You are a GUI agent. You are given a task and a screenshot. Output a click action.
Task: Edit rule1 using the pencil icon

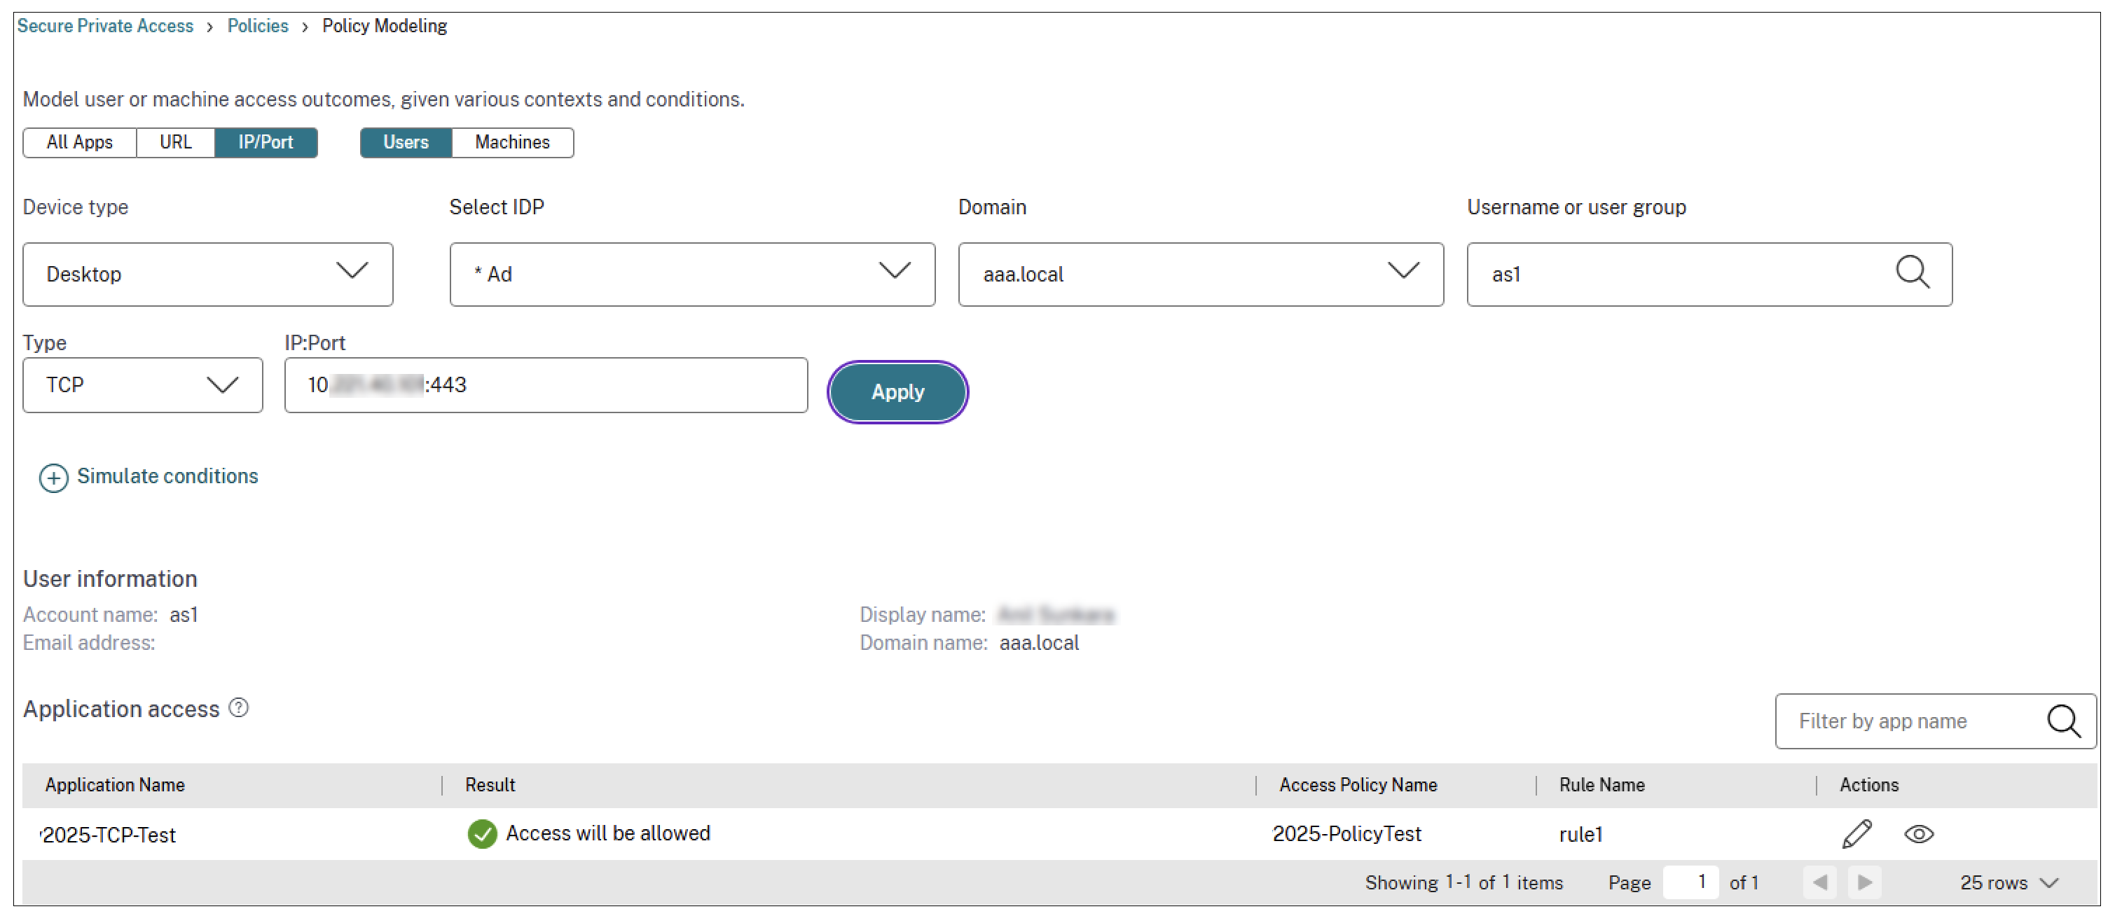1856,833
